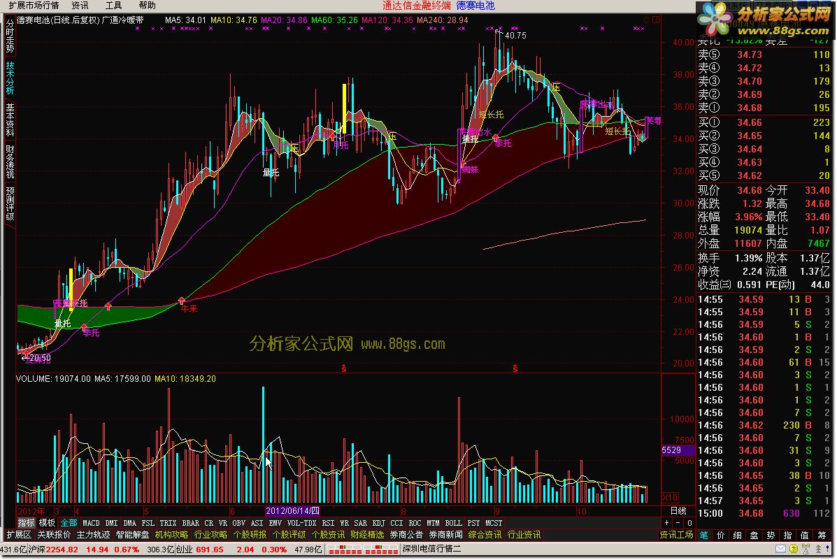Switch indicator to VOL-TDX

coord(301,523)
